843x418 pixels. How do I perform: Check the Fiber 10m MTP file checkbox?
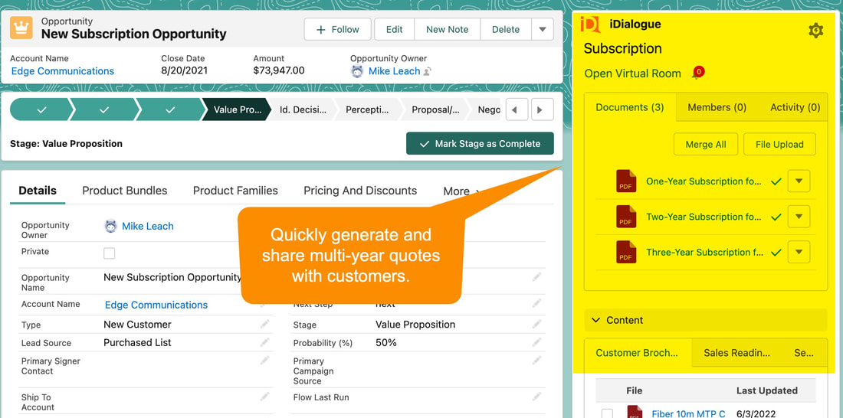607,413
